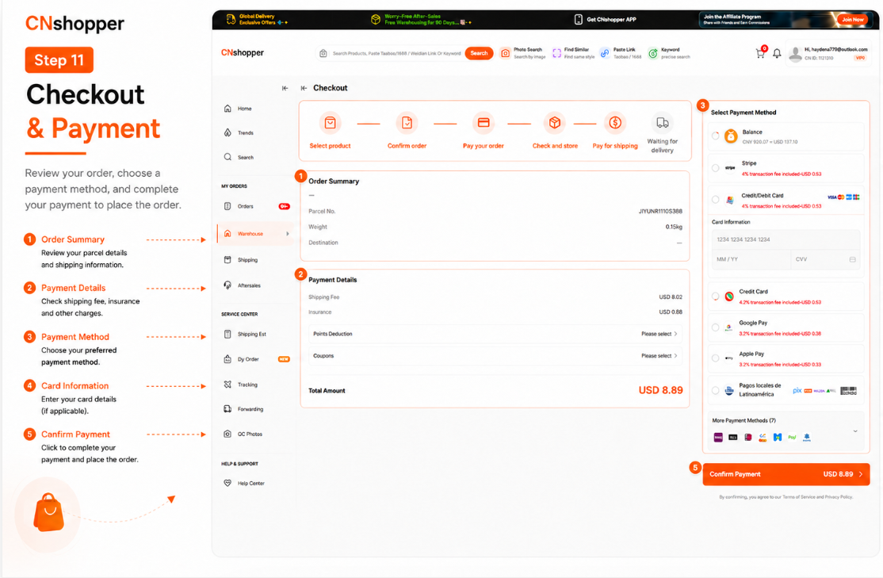The height and width of the screenshot is (578, 883).
Task: Open Photo Search by image
Action: click(x=522, y=53)
